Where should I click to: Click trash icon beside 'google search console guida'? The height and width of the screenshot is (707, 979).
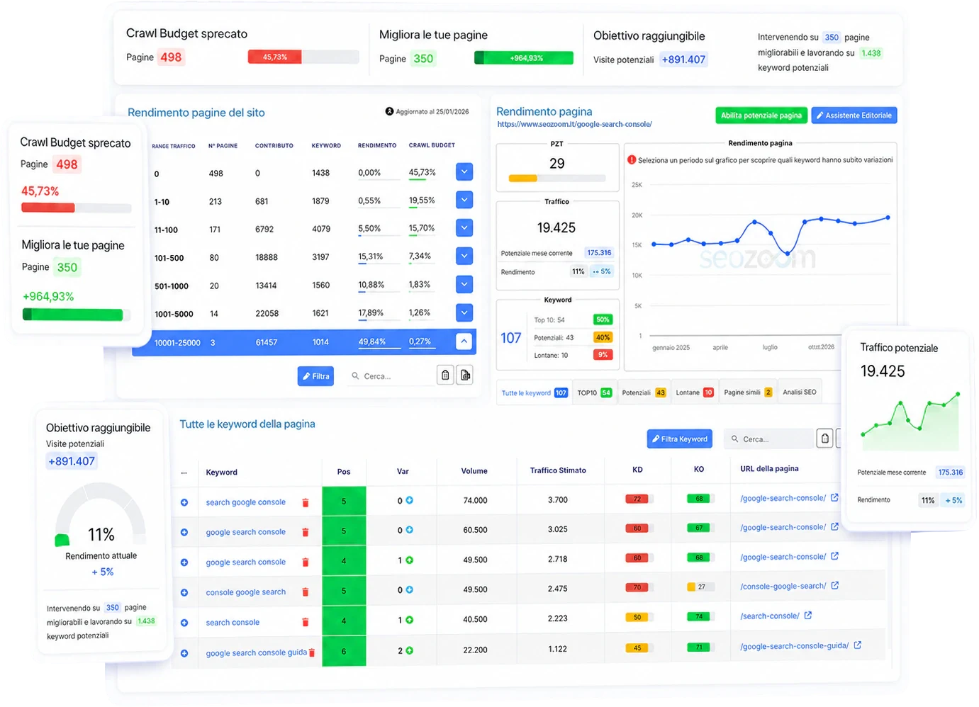tap(312, 652)
